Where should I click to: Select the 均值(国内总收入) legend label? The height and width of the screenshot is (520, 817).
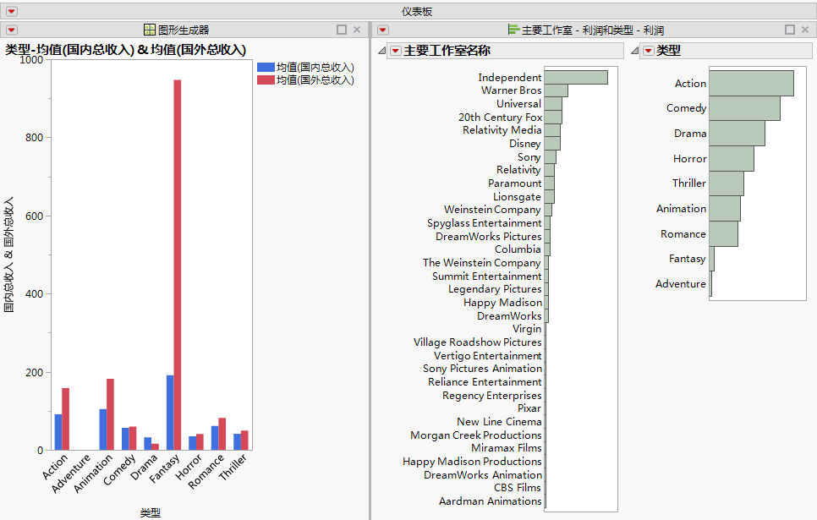[315, 67]
